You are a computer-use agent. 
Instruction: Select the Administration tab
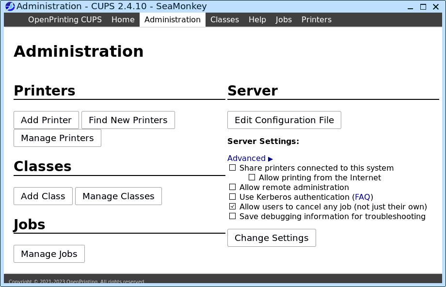[173, 19]
